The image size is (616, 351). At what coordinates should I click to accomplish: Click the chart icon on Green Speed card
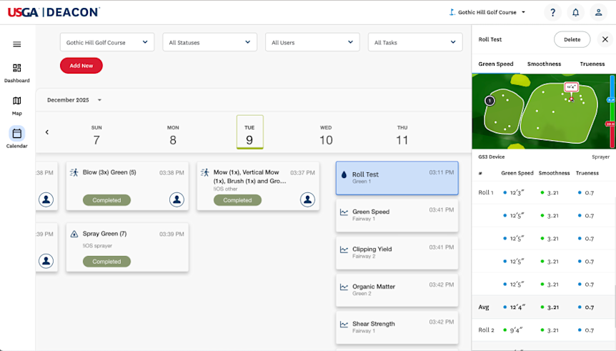(344, 212)
